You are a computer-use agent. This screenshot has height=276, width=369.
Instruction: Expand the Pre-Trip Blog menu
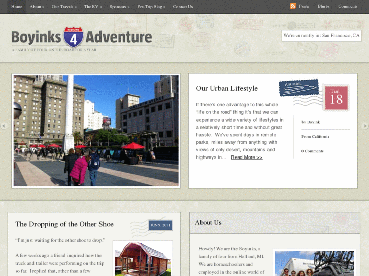pos(151,7)
